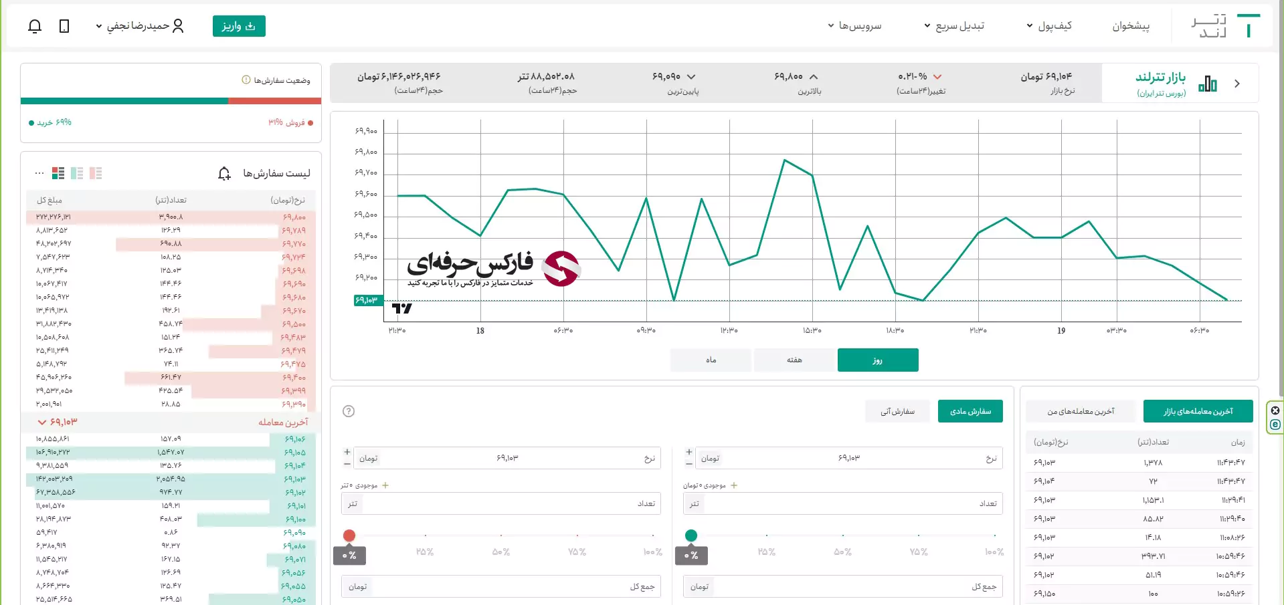Click the order list alert bell icon
The width and height of the screenshot is (1284, 605).
(224, 174)
